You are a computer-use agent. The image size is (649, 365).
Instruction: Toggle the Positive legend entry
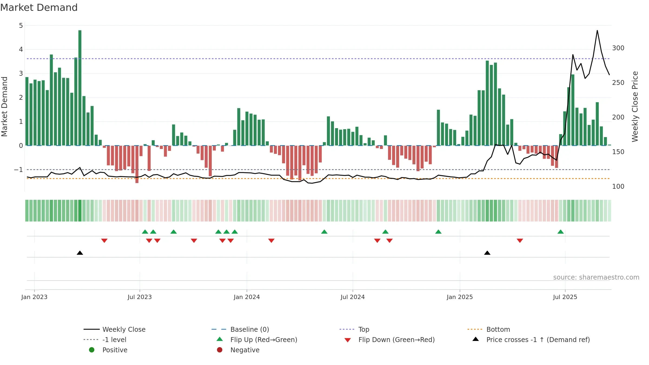click(x=108, y=350)
